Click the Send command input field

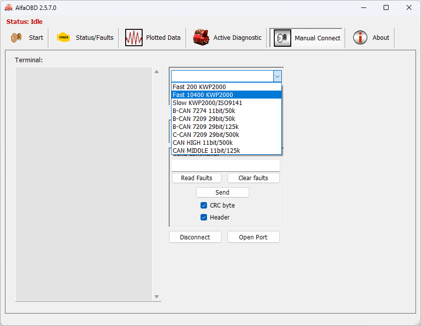pos(225,165)
